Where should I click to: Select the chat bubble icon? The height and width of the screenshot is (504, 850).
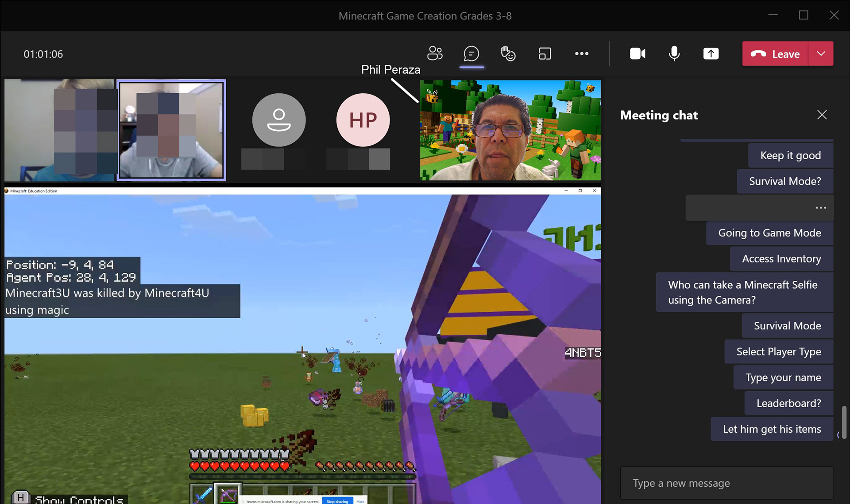[x=471, y=53]
